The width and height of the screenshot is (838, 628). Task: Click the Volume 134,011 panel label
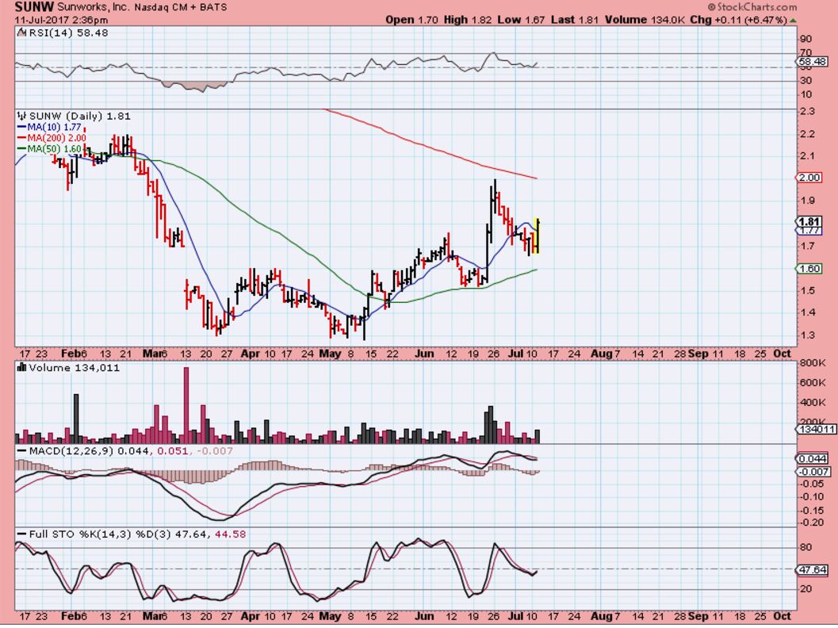75,368
